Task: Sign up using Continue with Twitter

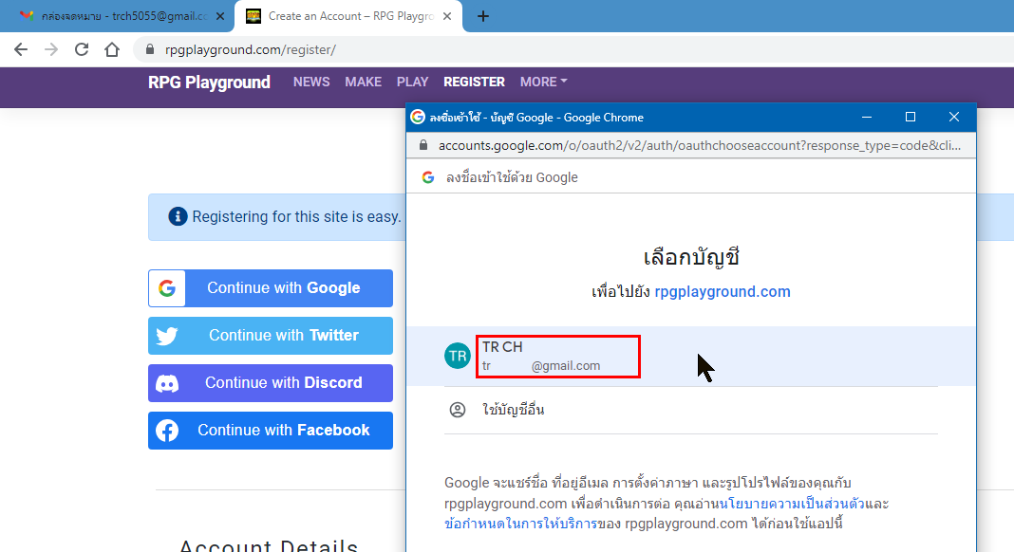Action: click(x=271, y=336)
